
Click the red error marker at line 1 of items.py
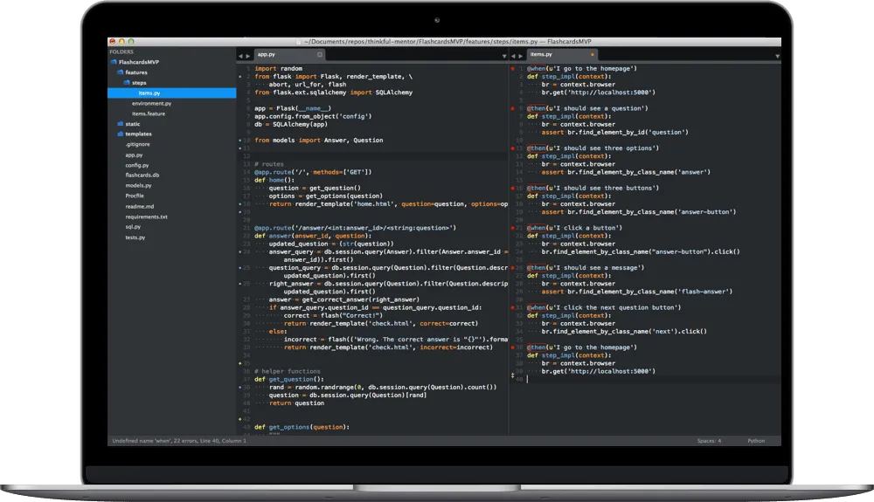[x=512, y=68]
